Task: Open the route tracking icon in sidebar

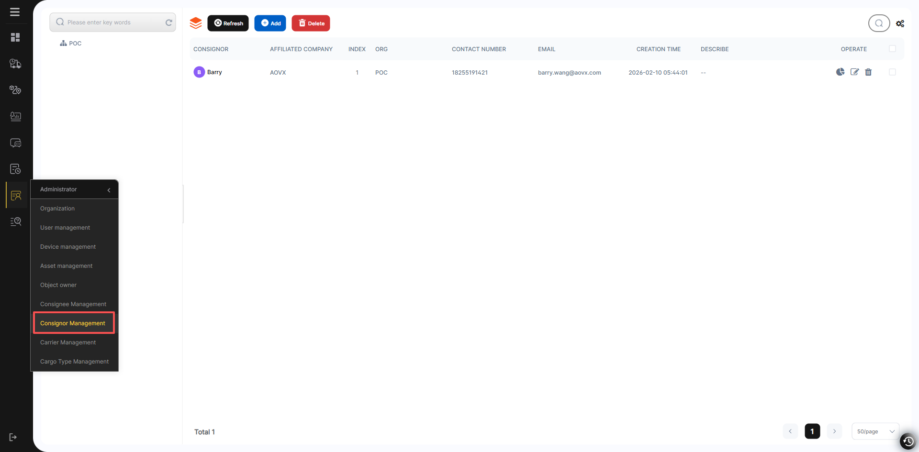Action: point(15,90)
